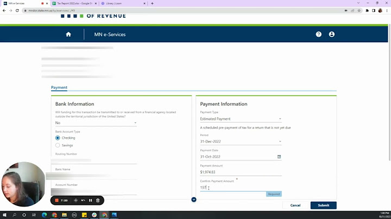
Task: Open Cortana circle on the taskbar
Action: 24,215
